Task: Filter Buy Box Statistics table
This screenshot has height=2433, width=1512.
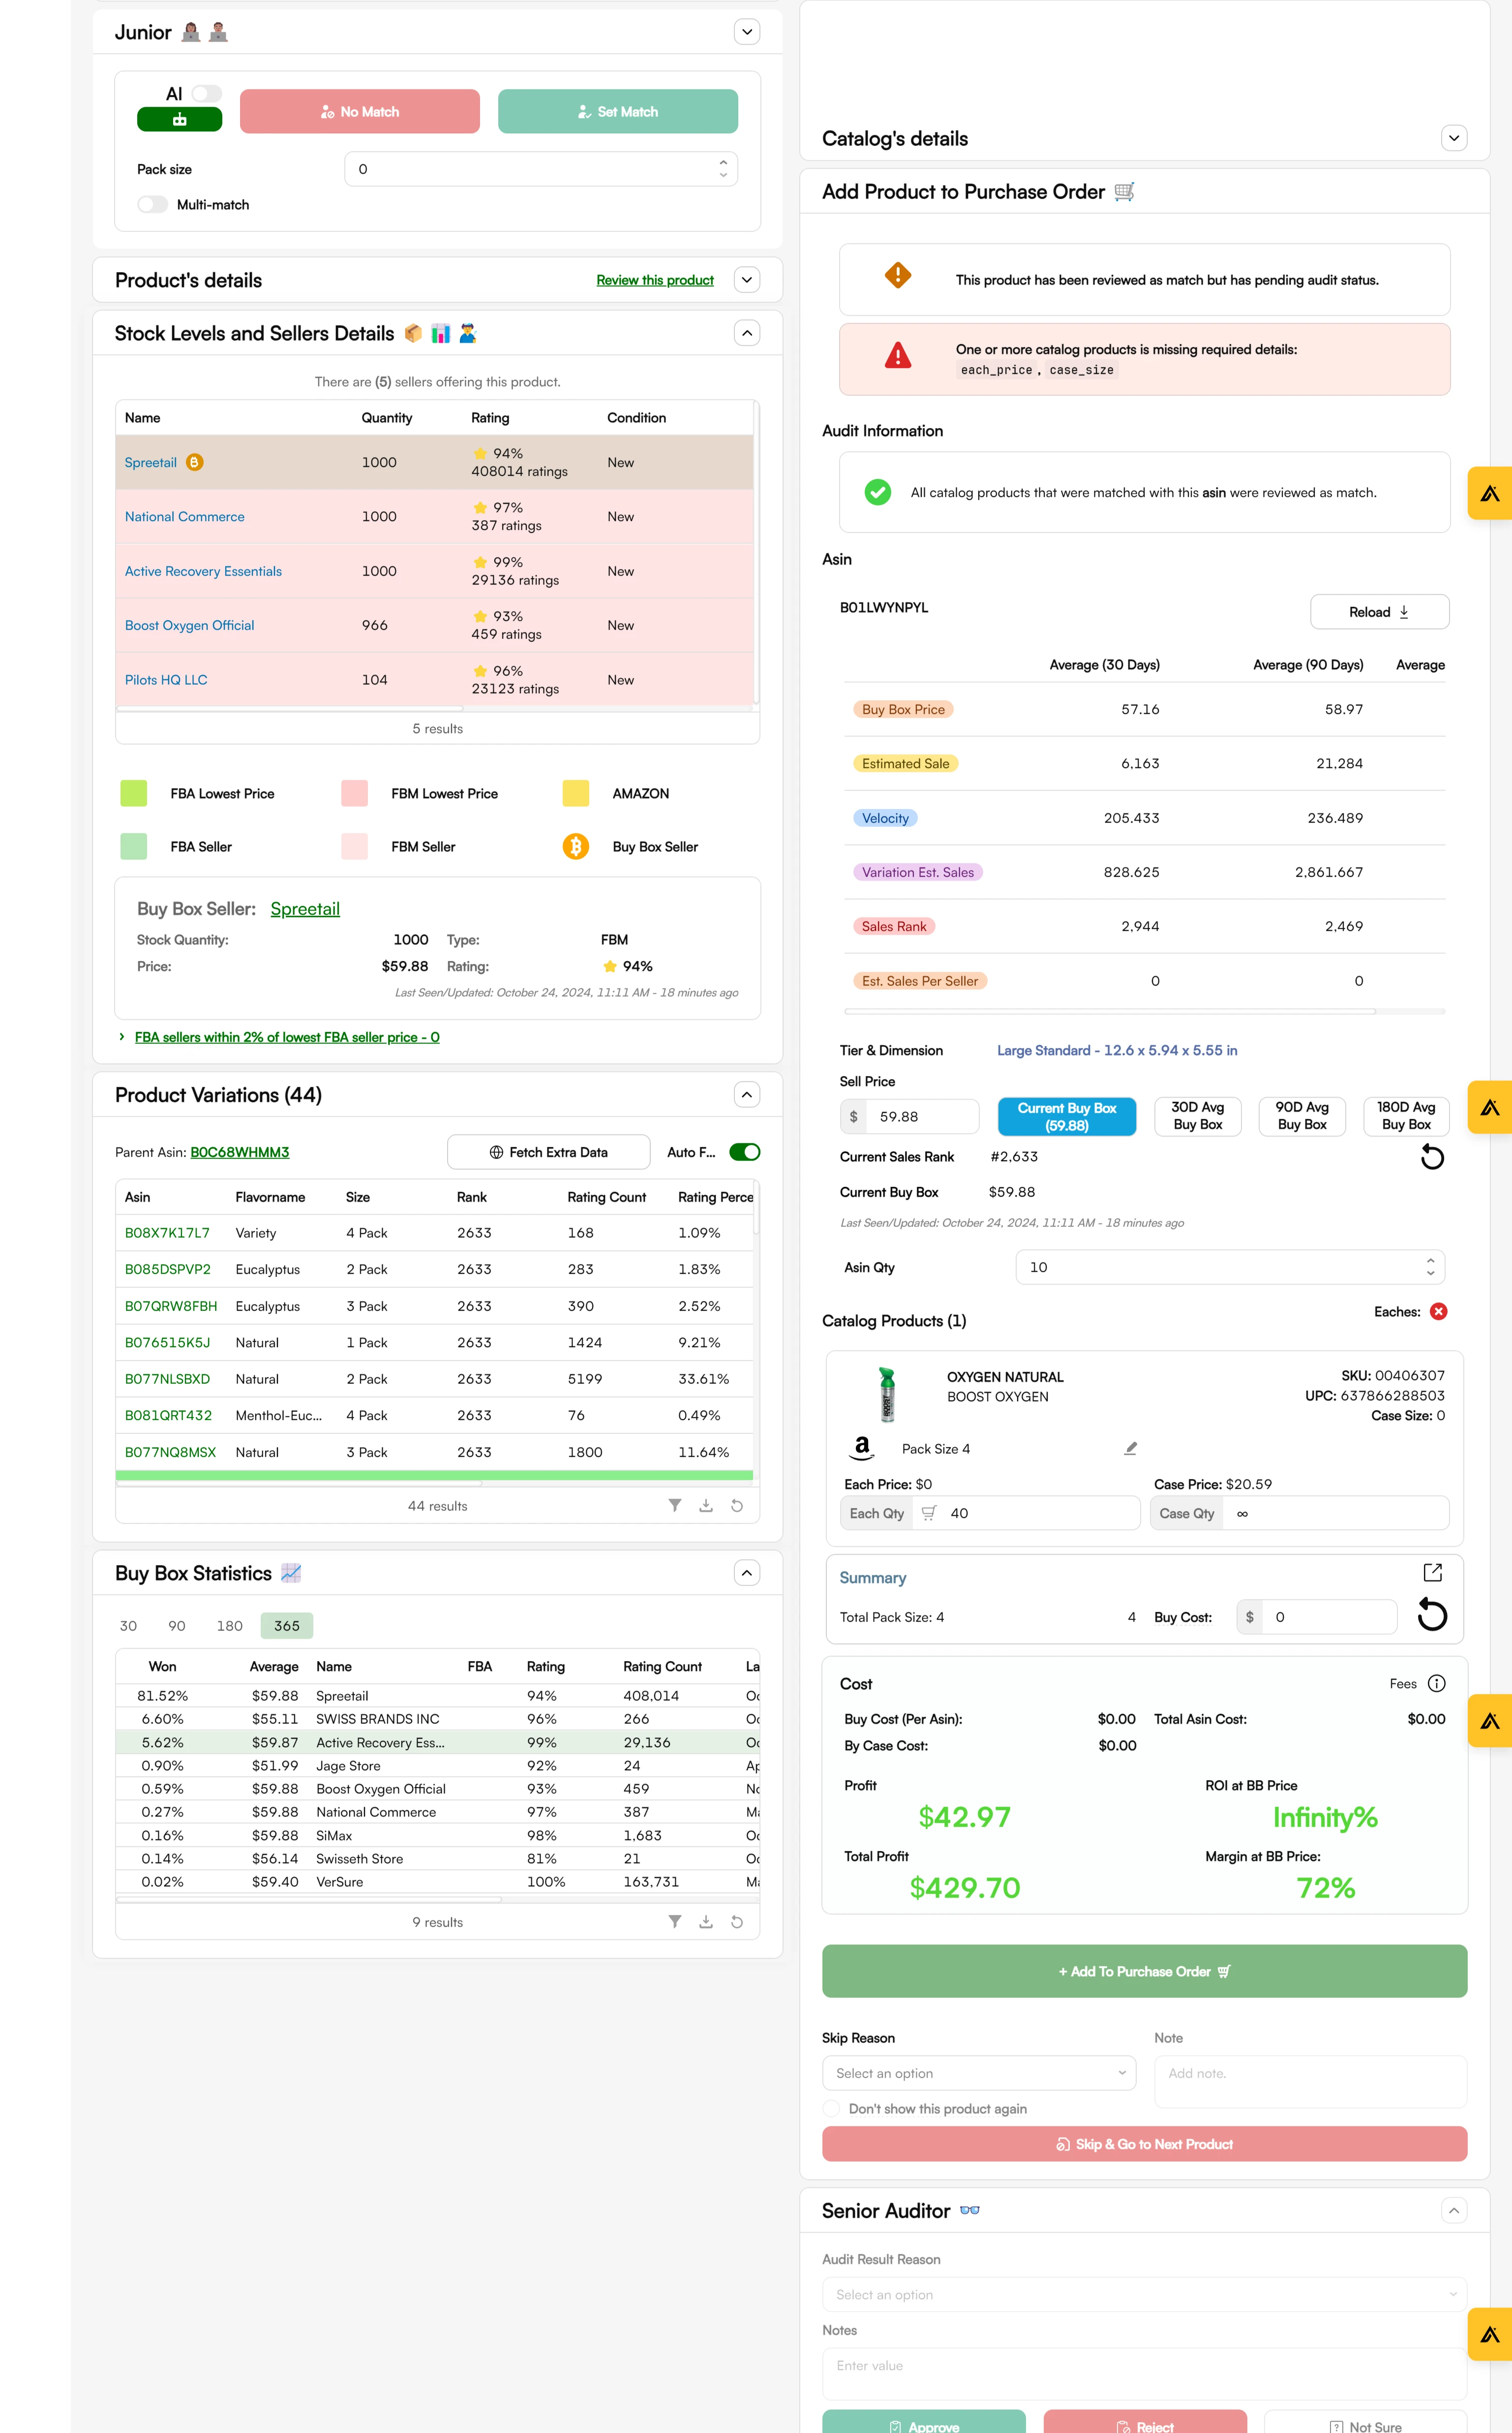Action: (675, 1921)
